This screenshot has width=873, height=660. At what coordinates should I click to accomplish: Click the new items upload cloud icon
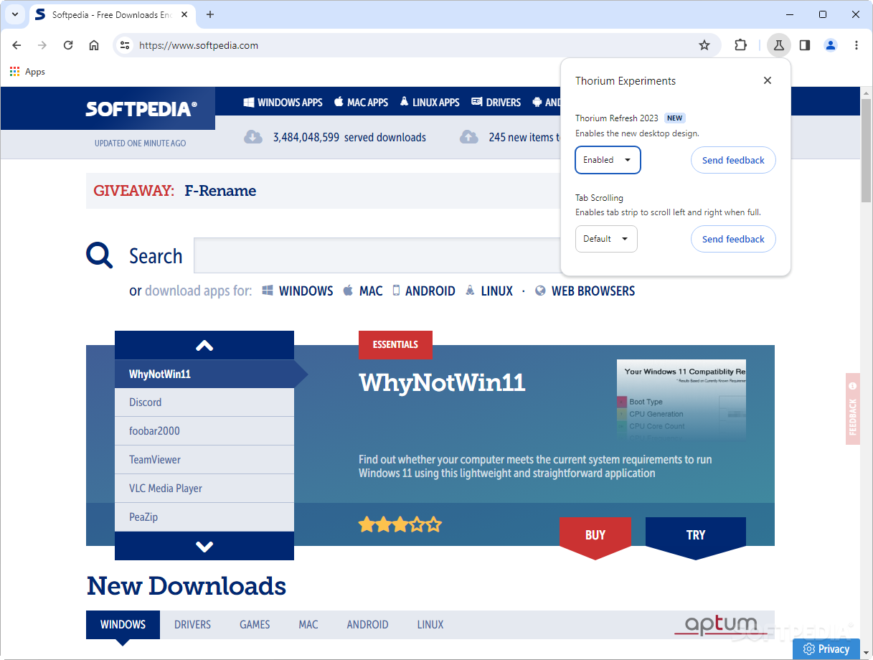[x=469, y=137]
